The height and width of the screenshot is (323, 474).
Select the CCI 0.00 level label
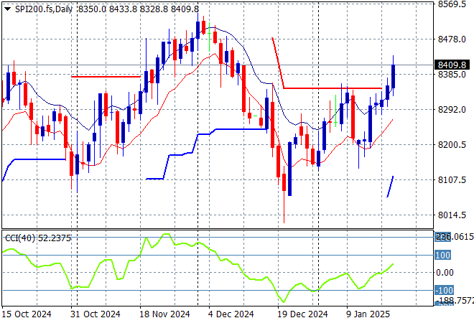(445, 273)
